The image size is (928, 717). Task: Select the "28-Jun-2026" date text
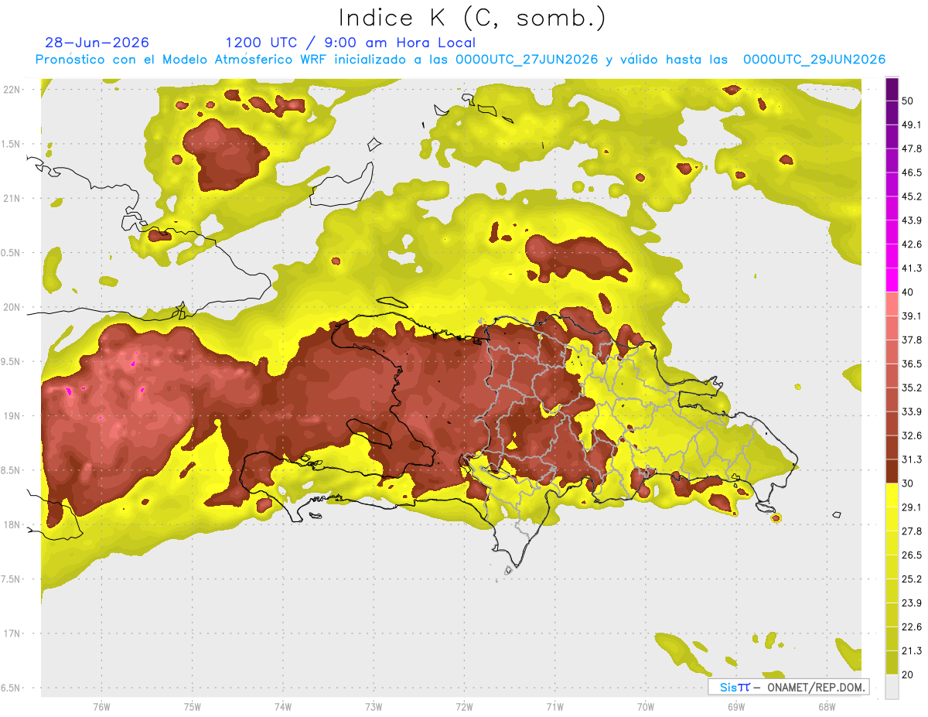click(97, 43)
